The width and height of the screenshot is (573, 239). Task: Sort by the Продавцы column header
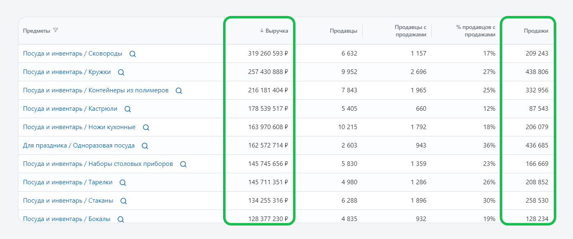[x=343, y=31]
